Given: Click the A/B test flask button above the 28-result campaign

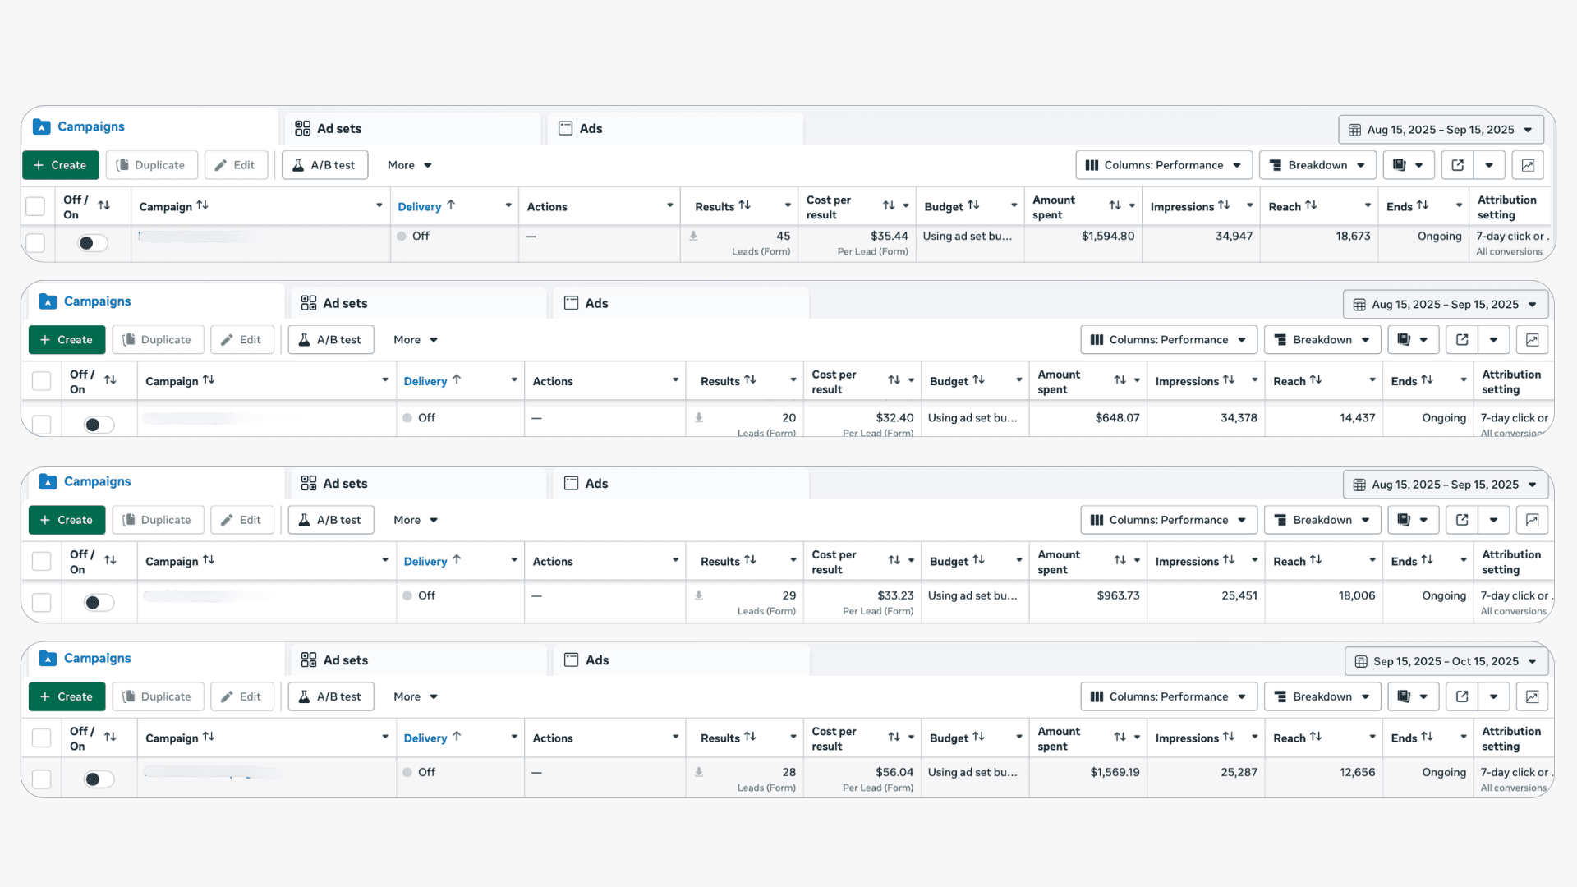Looking at the screenshot, I should coord(331,696).
